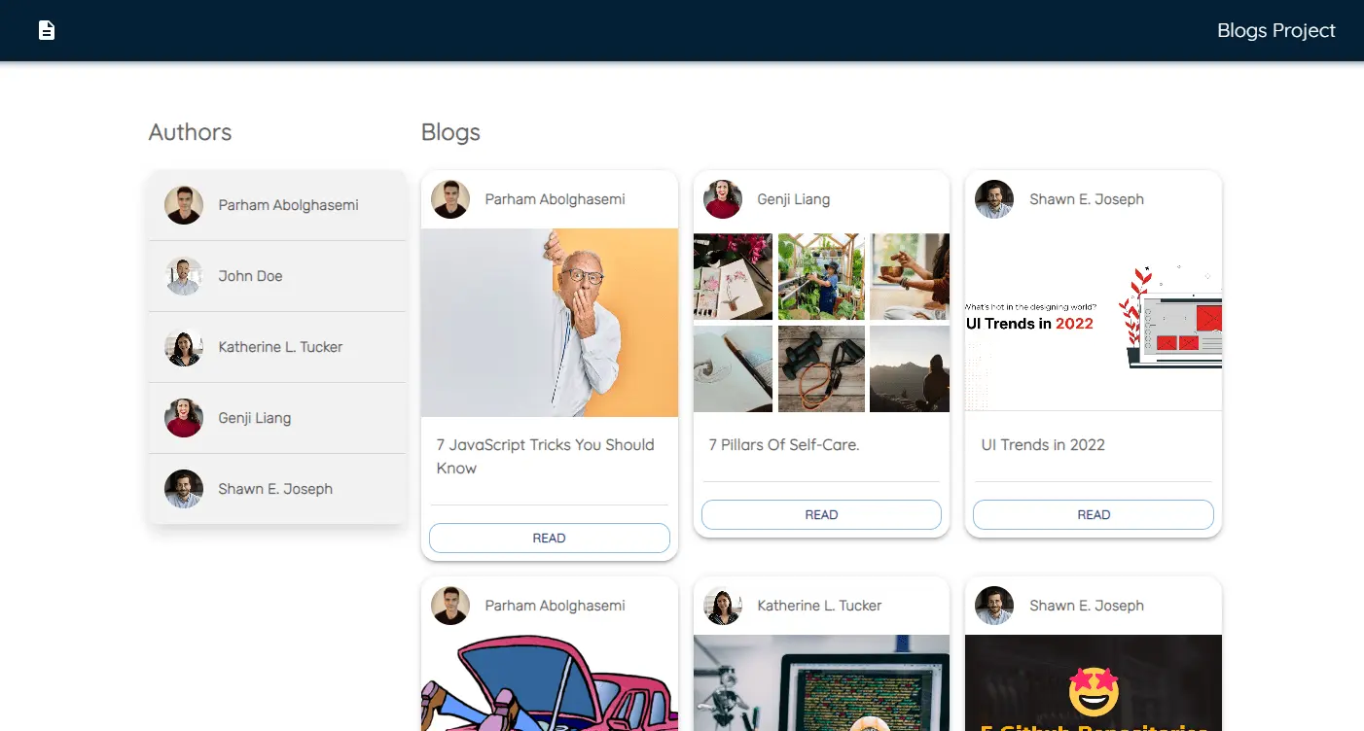
Task: Click Shawn E. Joseph's name on the UI Trends card
Action: coord(1087,199)
